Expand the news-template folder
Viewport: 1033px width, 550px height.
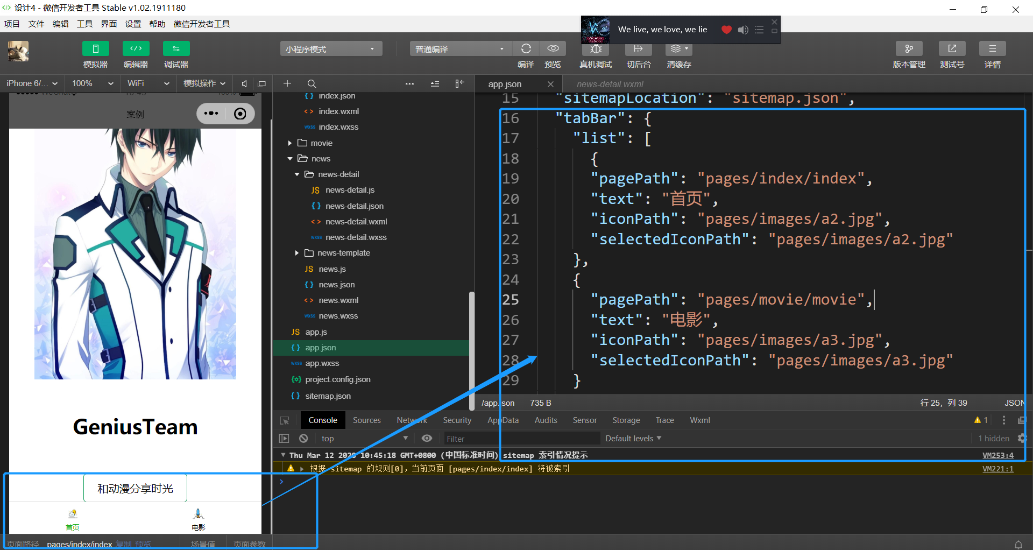297,253
